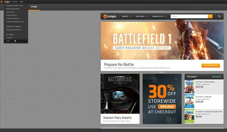Image resolution: width=227 pixels, height=132 pixels.
Task: Select the fourth carousel dot
Action: [x=164, y=72]
